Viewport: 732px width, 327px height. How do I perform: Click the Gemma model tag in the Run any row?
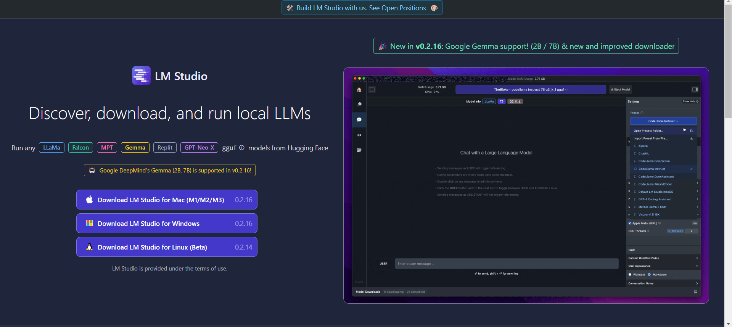135,148
